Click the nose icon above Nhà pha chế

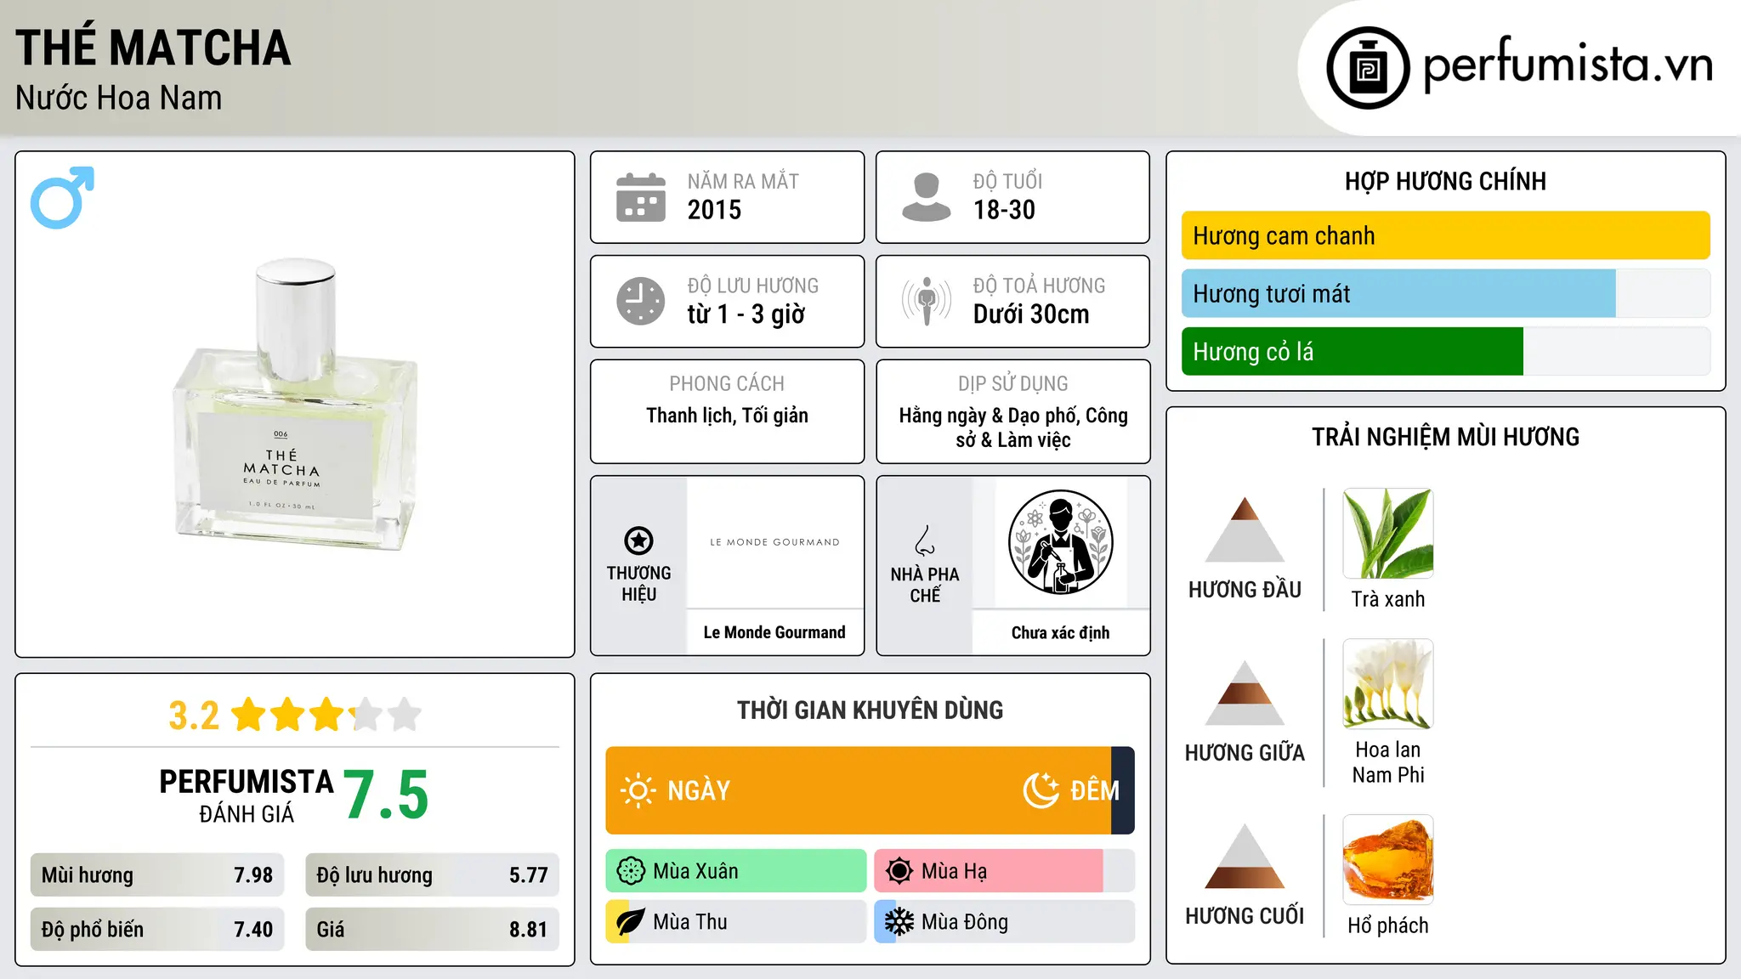(x=925, y=540)
